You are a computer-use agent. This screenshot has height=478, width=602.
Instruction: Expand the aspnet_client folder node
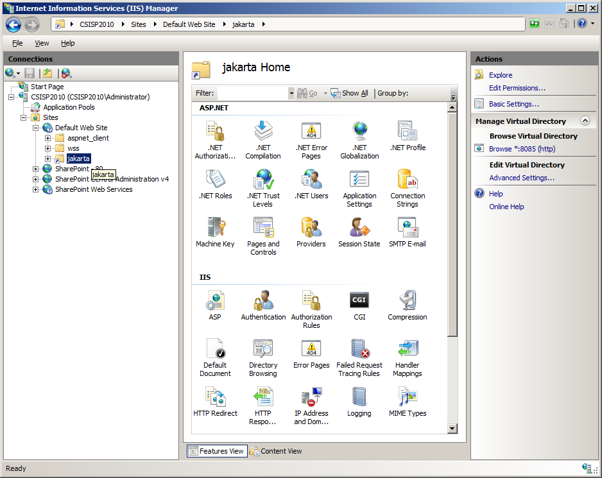(48, 138)
